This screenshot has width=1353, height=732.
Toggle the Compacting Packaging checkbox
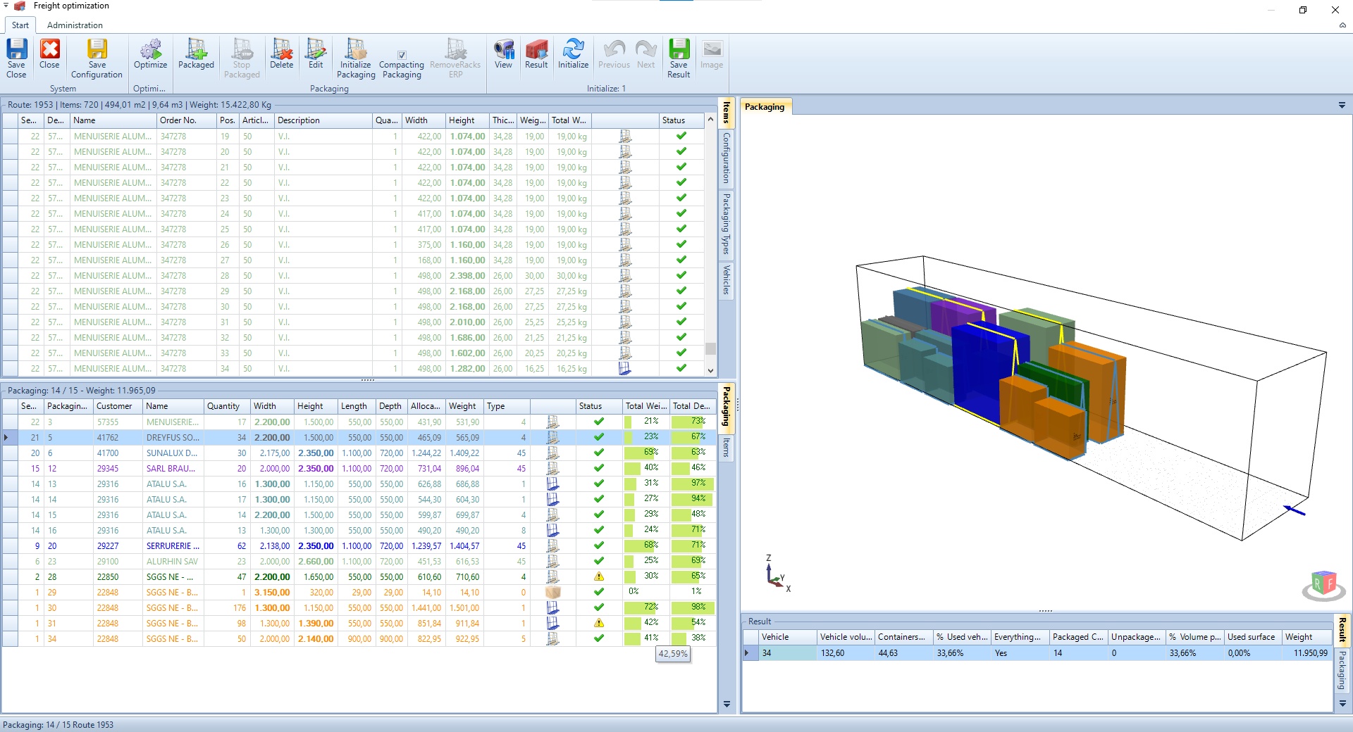[402, 55]
